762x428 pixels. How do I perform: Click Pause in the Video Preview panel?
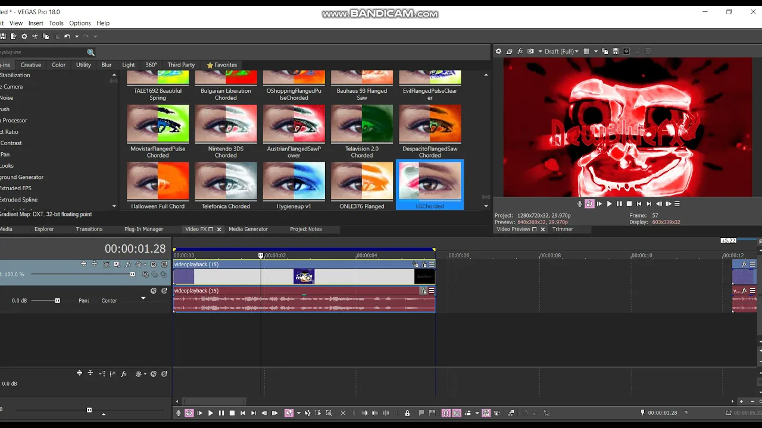(619, 204)
